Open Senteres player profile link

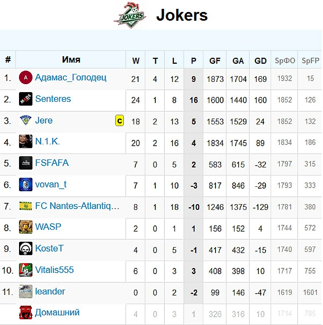[53, 99]
